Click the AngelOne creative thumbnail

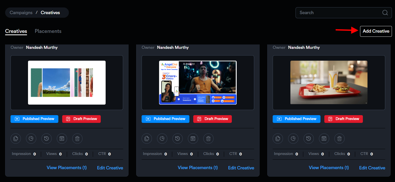(x=198, y=83)
